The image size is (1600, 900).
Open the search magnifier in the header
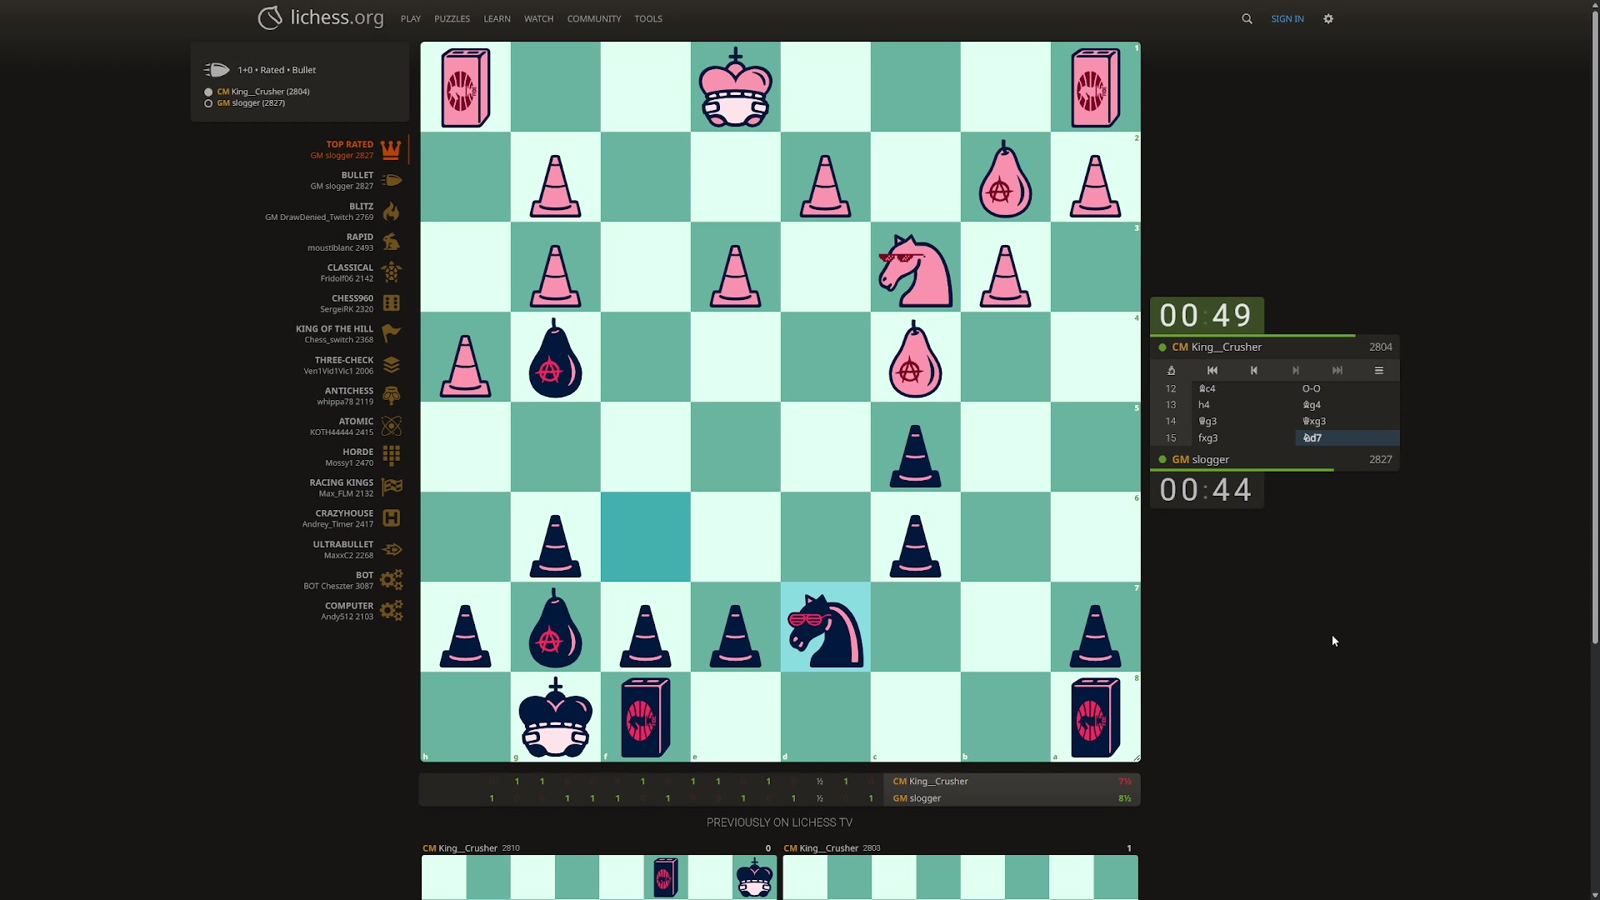click(x=1247, y=18)
